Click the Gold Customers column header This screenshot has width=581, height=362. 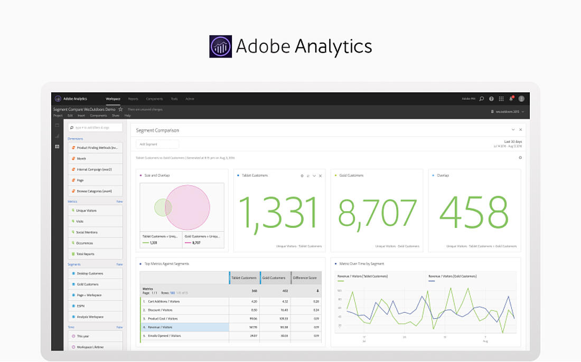coord(275,278)
